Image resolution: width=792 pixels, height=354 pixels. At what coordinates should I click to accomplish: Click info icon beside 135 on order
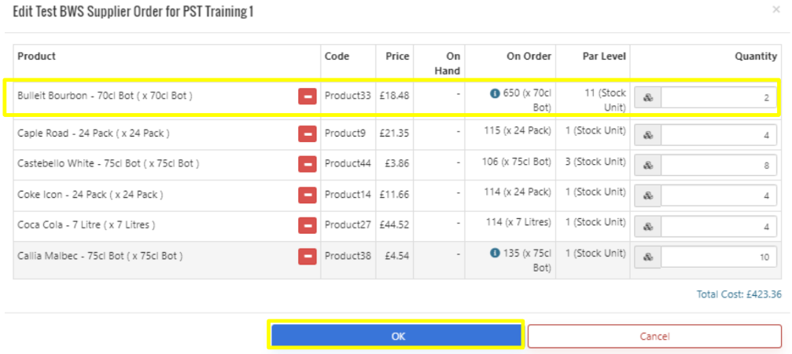click(x=495, y=253)
